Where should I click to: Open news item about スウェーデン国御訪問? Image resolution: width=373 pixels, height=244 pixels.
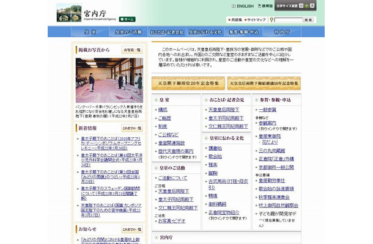pyautogui.click(x=110, y=193)
